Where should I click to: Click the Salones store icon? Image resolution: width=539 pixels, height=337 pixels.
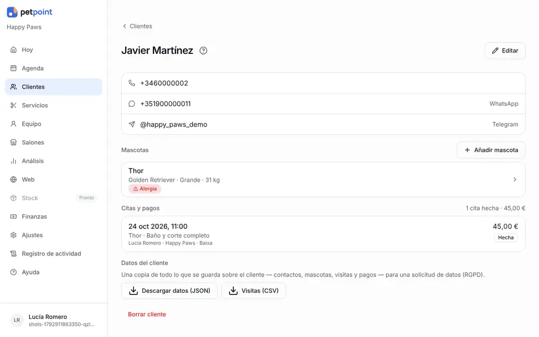13,142
